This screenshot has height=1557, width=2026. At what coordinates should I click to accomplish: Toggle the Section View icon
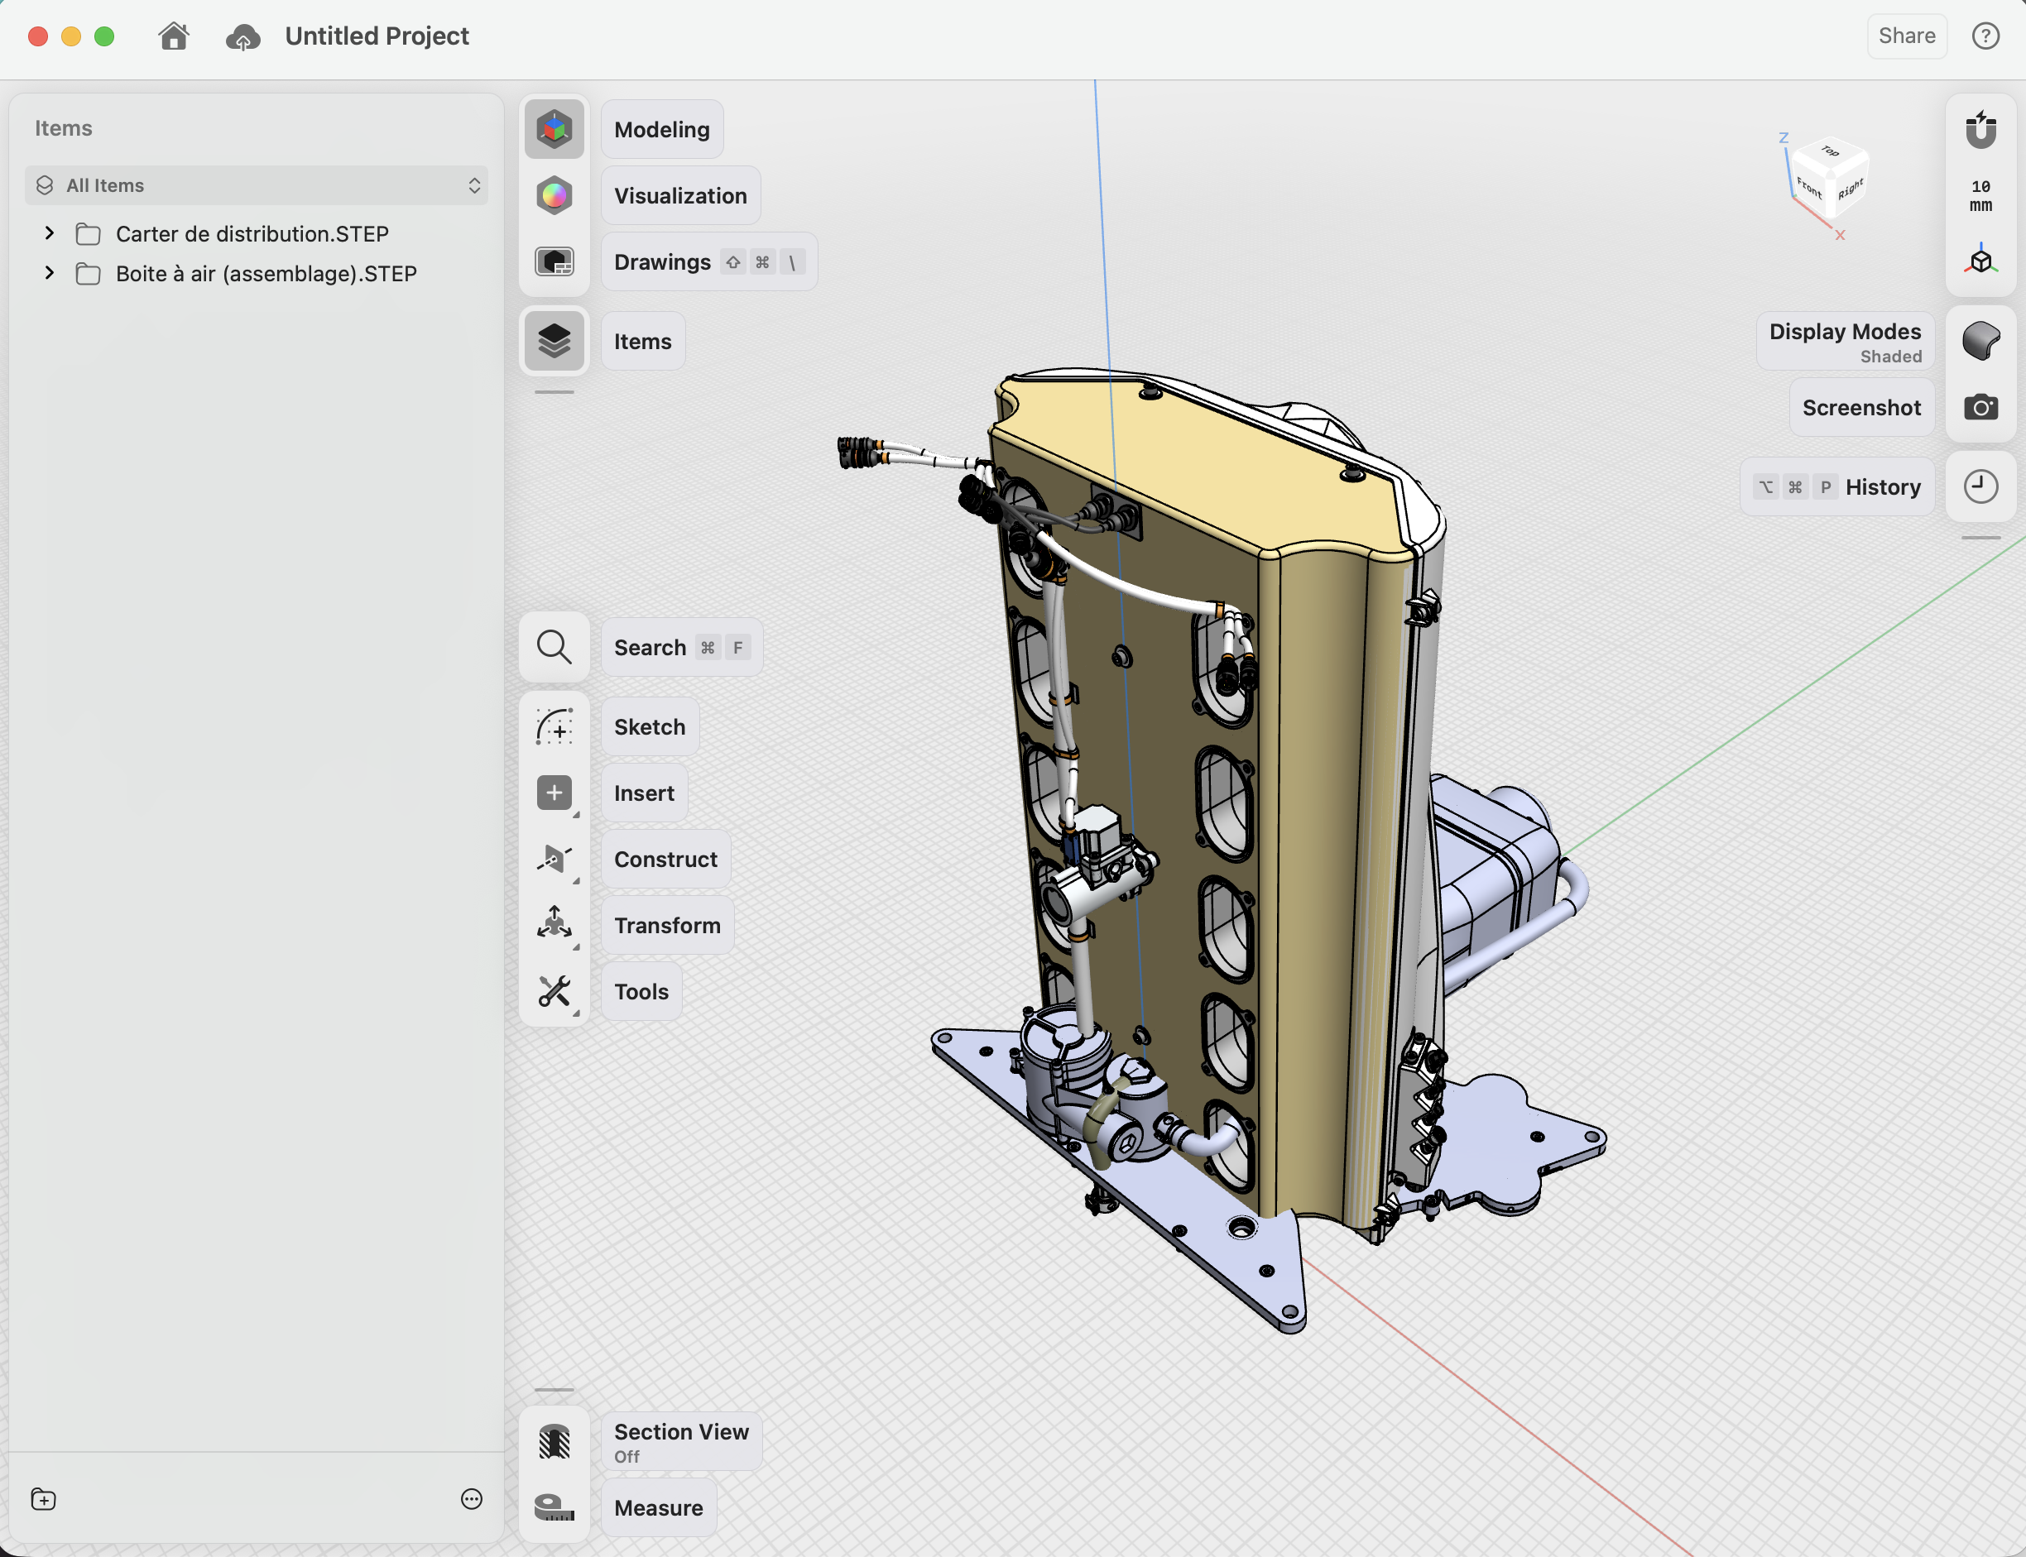pos(554,1442)
